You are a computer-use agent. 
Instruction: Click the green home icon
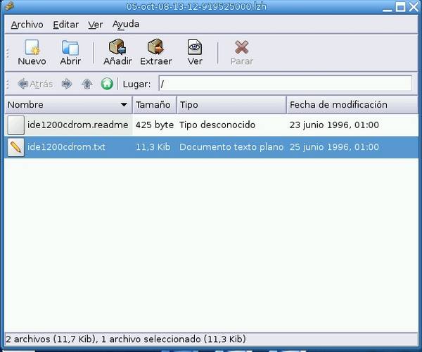tap(107, 84)
